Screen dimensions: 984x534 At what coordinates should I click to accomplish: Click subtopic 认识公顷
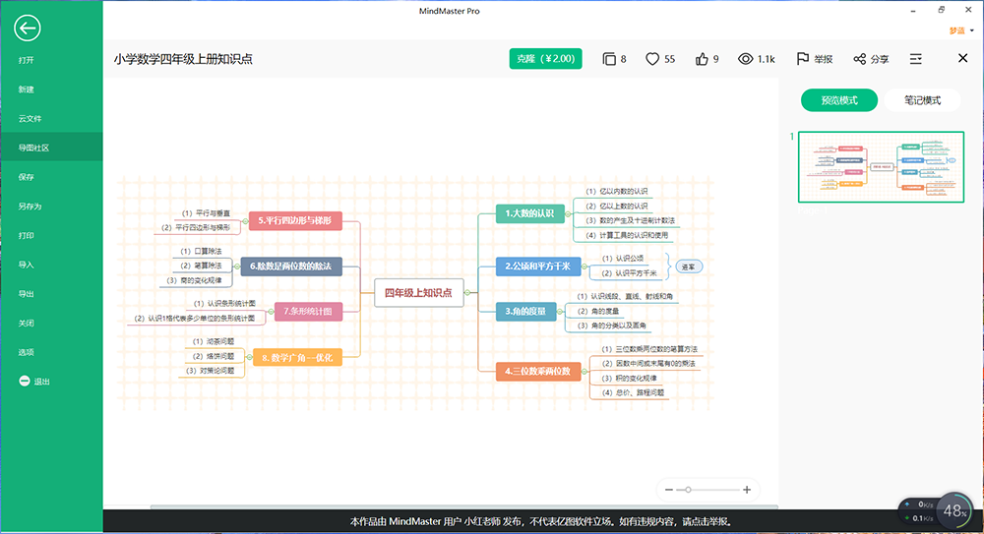[623, 258]
